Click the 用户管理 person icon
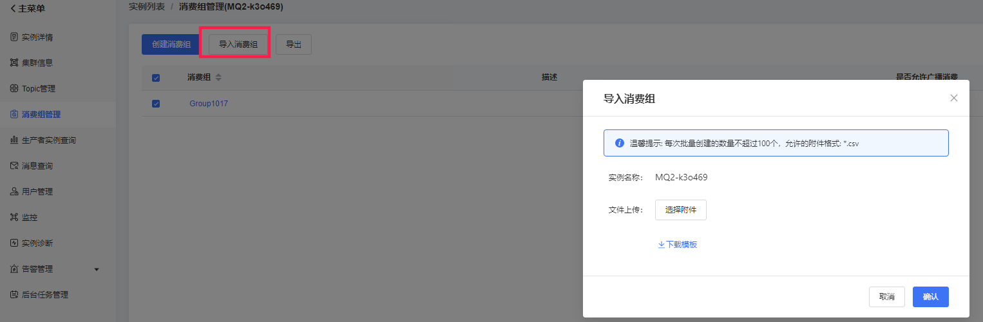 14,191
